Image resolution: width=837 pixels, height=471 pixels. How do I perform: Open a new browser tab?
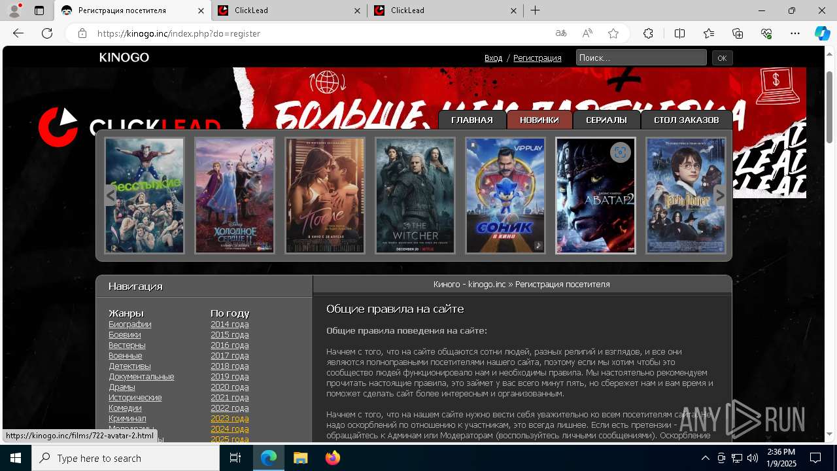click(x=535, y=10)
